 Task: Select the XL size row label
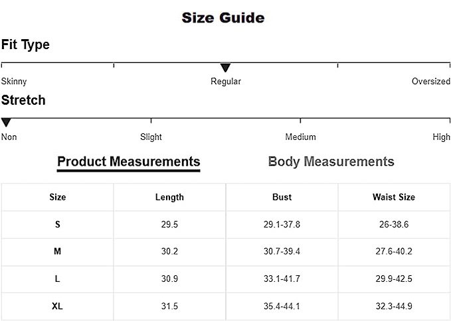[x=58, y=306]
